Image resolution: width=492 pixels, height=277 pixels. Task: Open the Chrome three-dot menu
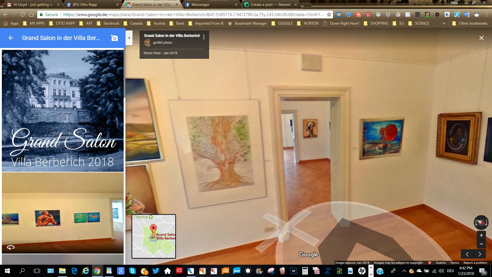coord(486,14)
